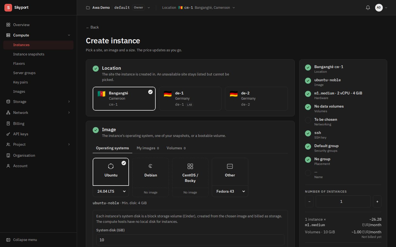
Task: Click the Account person icon
Action: point(8,166)
